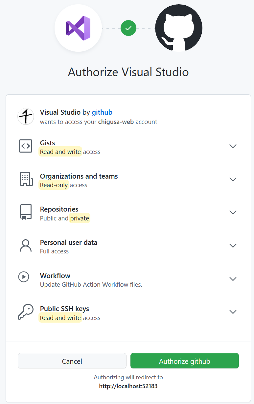Click the chigusa-web account avatar
The height and width of the screenshot is (404, 254).
click(26, 116)
